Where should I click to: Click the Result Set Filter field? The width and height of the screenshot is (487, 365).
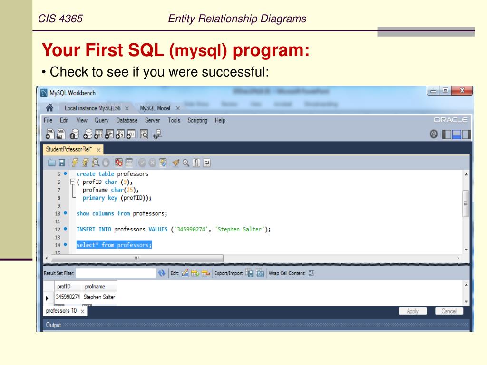(116, 273)
